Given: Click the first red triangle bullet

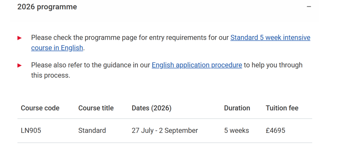Looking at the screenshot, I should [20, 38].
